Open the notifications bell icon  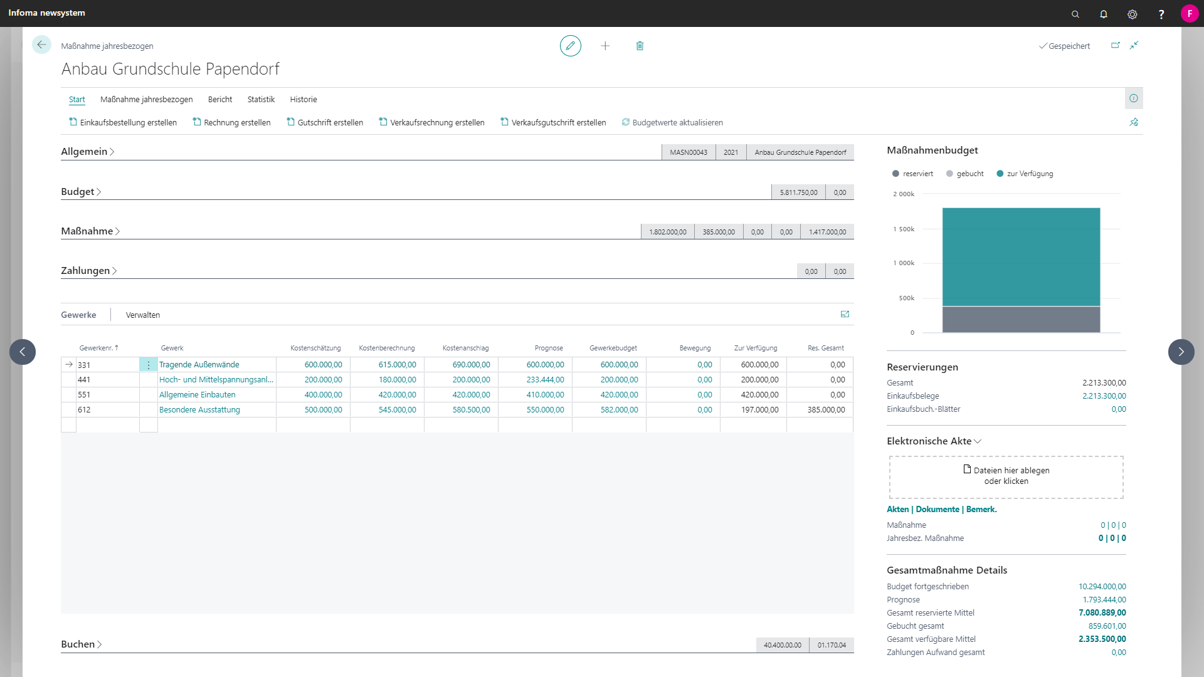coord(1104,14)
